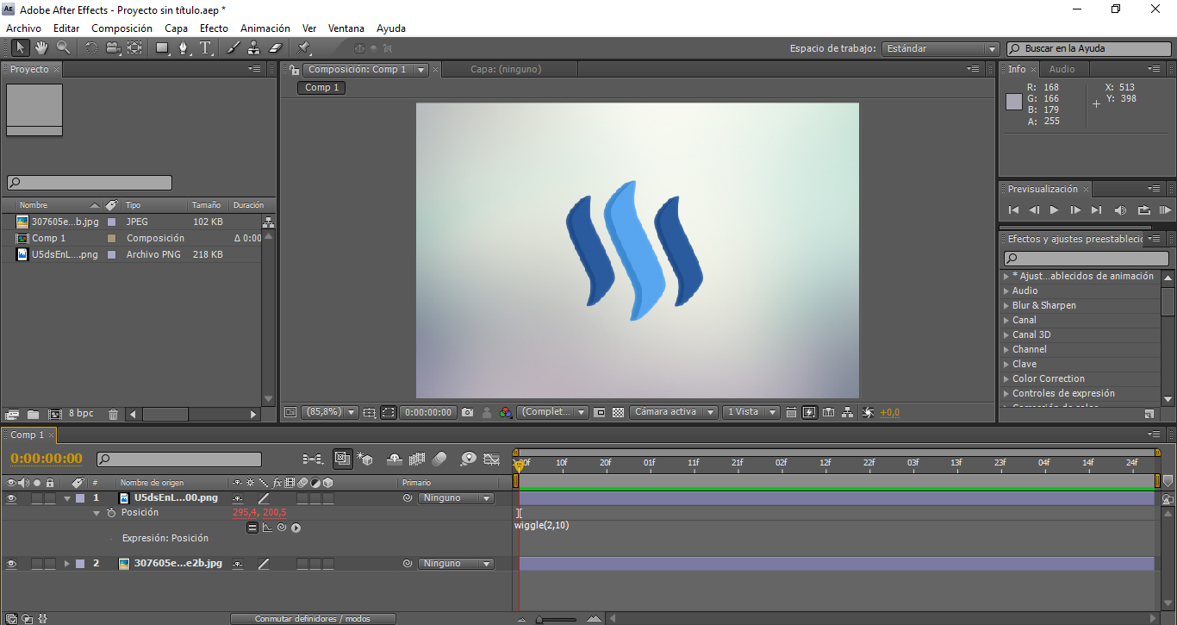This screenshot has height=625, width=1177.
Task: Open the timeline comp mini-flowchart icon
Action: (313, 459)
